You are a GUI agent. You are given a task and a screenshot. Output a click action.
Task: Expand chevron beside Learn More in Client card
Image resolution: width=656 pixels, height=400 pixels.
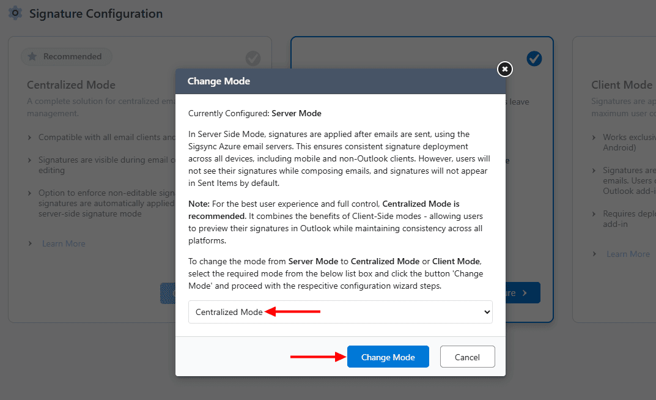594,254
